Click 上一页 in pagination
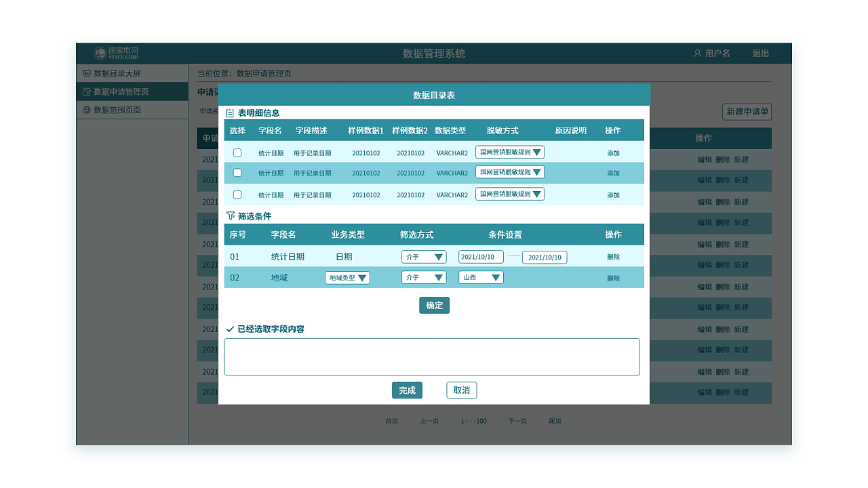 (429, 421)
